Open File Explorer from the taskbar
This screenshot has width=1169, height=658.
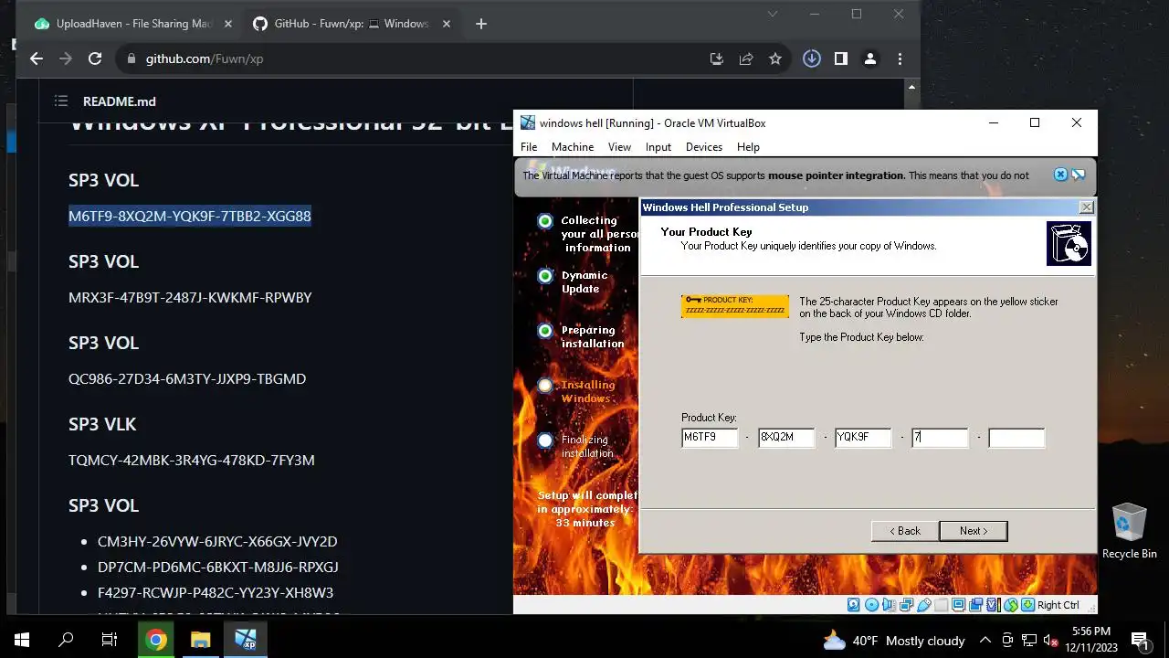coord(200,640)
